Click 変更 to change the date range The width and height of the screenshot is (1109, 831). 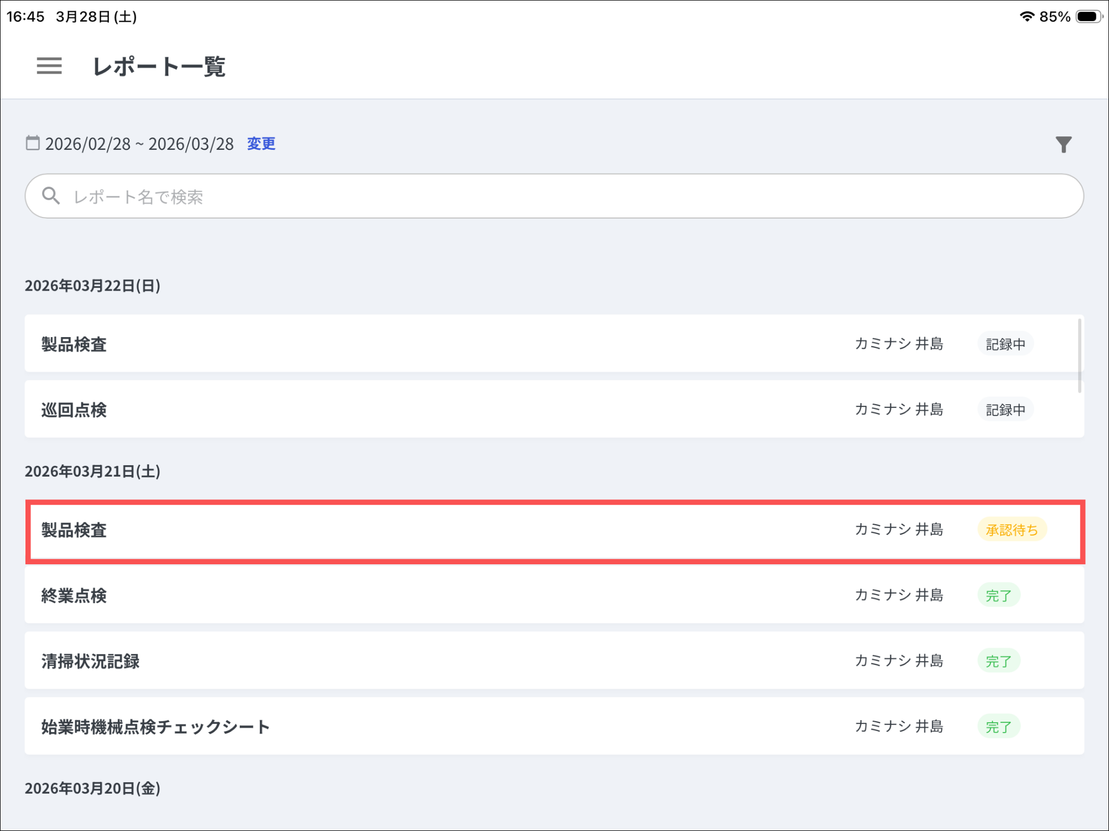pyautogui.click(x=261, y=143)
